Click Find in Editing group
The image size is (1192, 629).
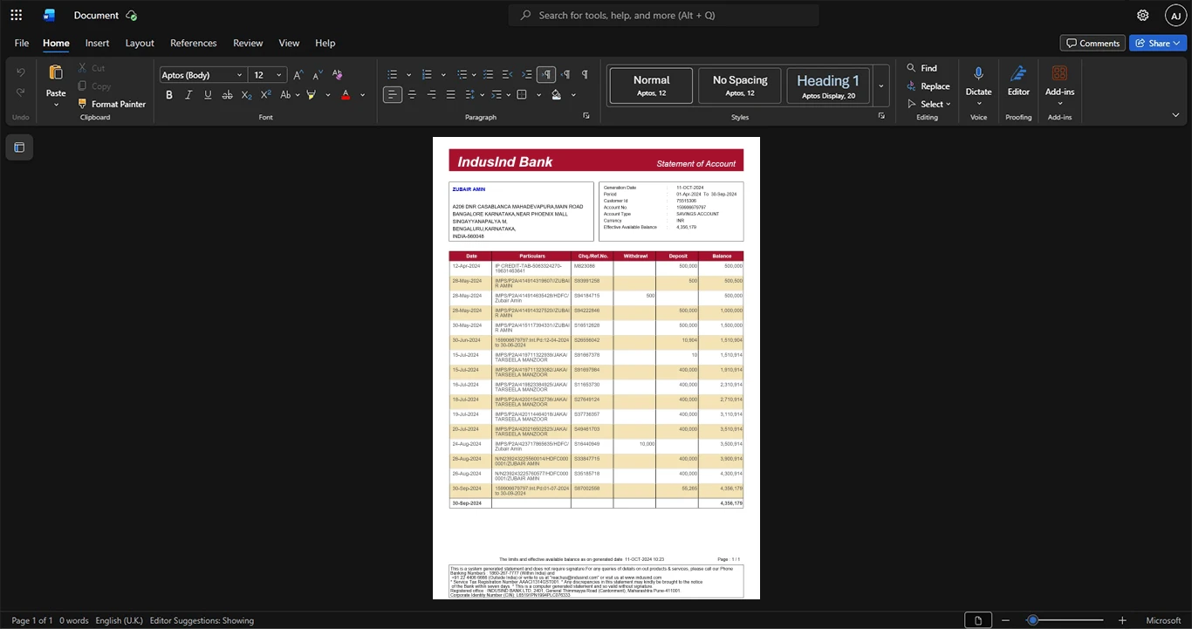pyautogui.click(x=921, y=68)
